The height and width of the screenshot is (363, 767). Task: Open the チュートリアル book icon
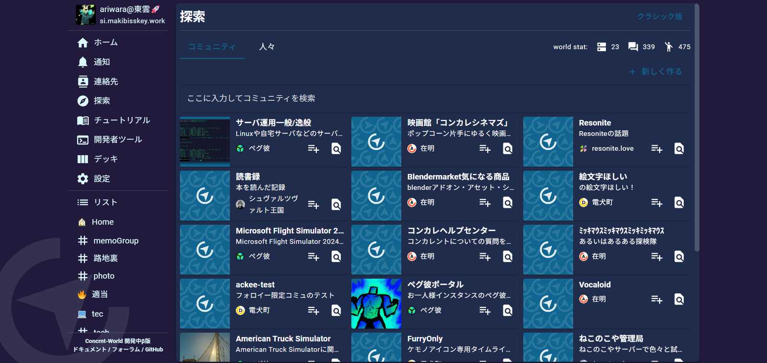[83, 120]
